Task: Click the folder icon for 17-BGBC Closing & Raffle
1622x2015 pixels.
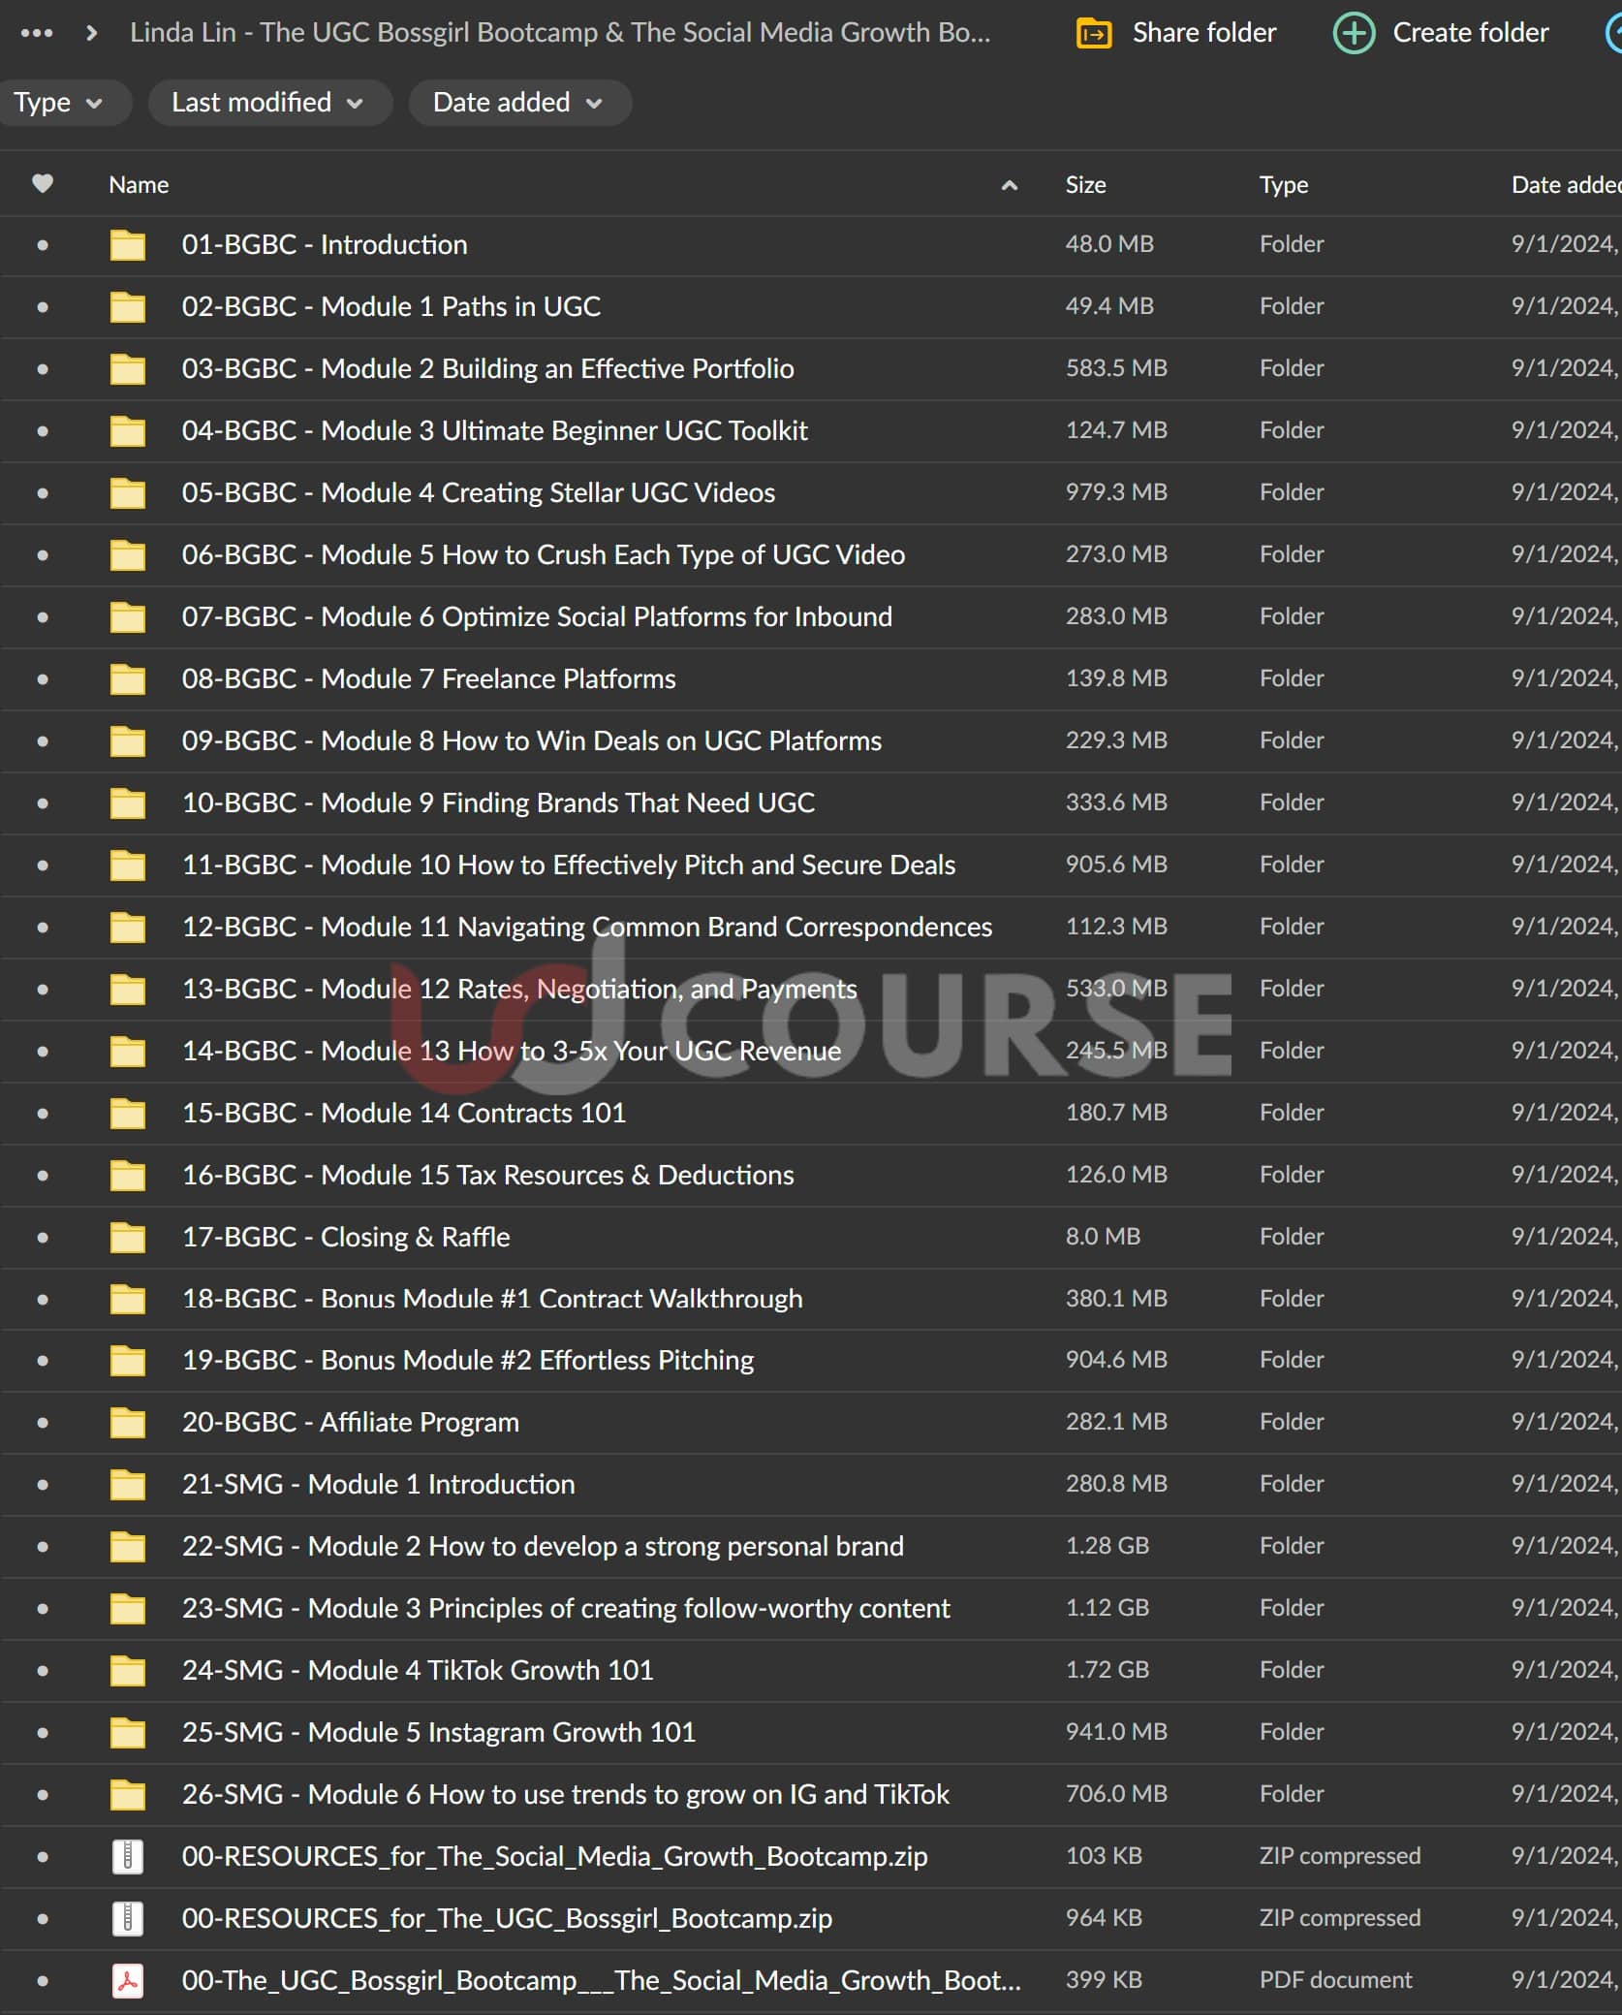Action: pos(128,1238)
